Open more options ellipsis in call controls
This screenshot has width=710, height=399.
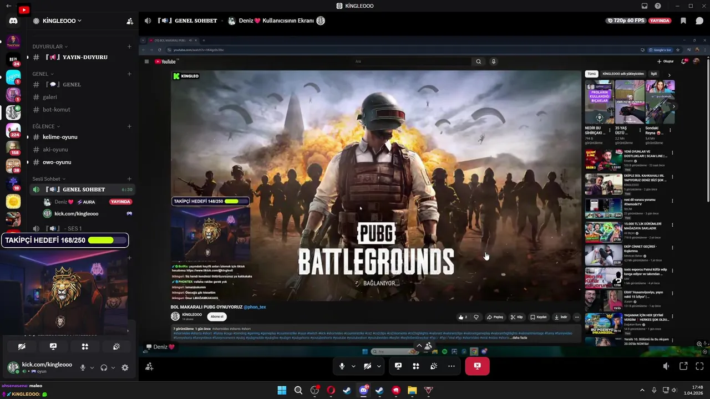click(452, 366)
